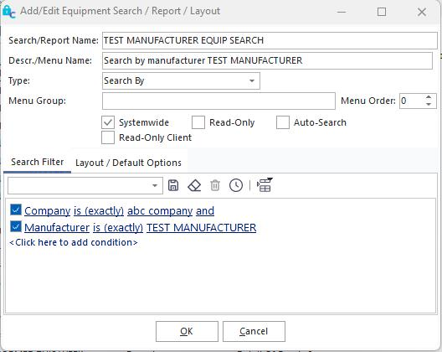Click 'is (exactly)' in the Manufacturer row

tap(118, 227)
